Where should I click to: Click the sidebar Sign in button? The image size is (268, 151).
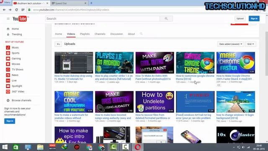10,121
